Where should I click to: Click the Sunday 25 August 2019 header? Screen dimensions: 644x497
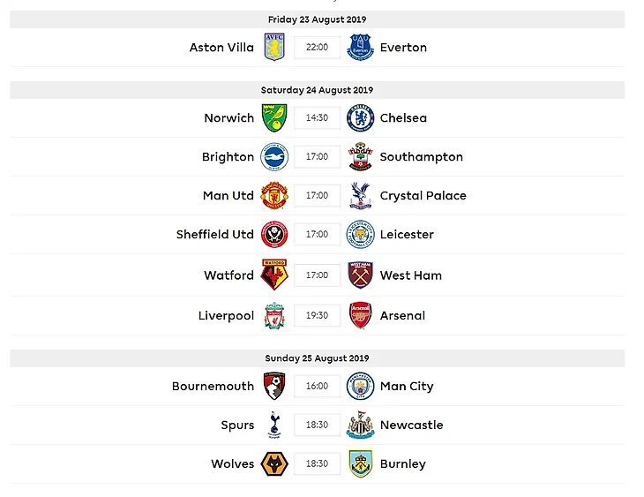pyautogui.click(x=317, y=358)
